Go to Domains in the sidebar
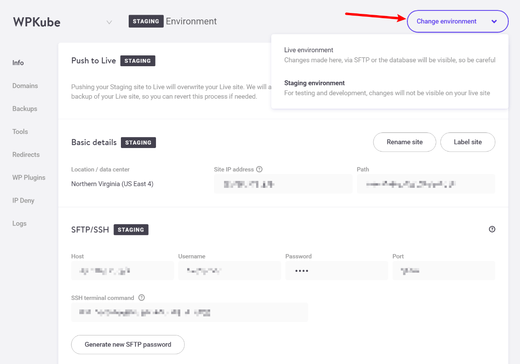Screen dimensions: 520x364 [x=25, y=86]
